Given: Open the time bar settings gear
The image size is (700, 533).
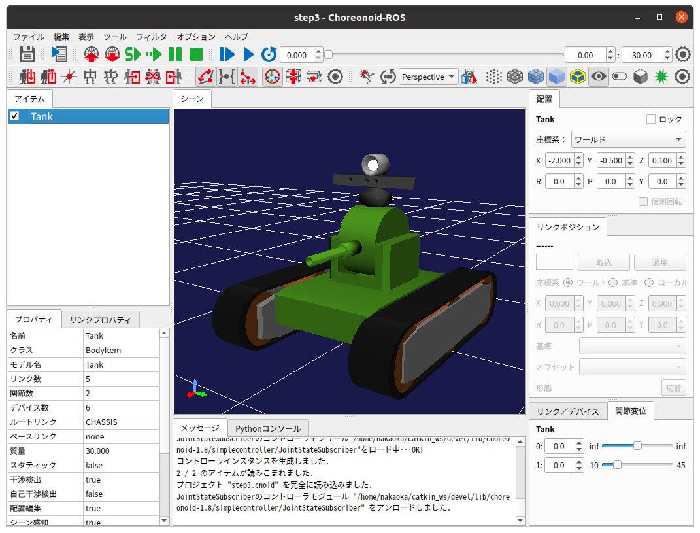Looking at the screenshot, I should pos(683,55).
